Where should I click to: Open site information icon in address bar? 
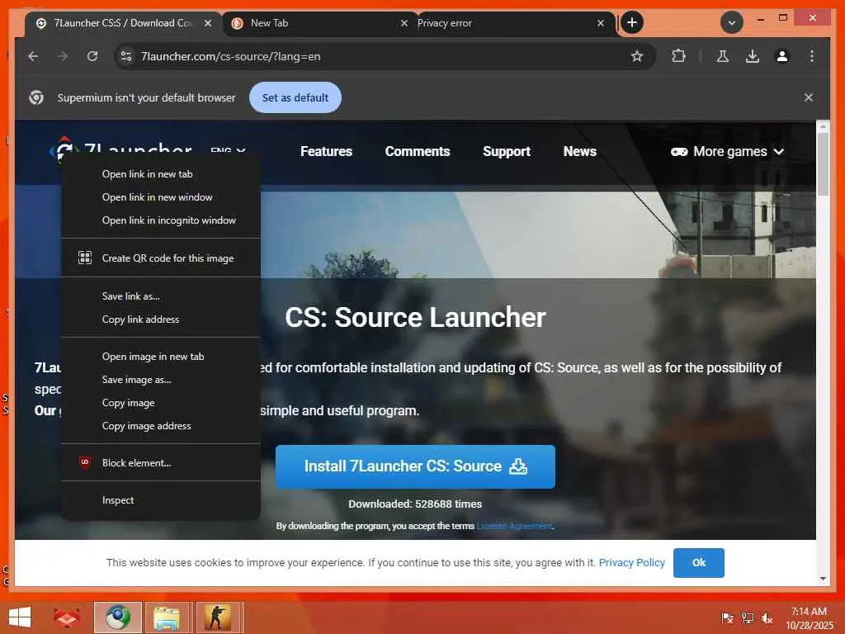126,56
